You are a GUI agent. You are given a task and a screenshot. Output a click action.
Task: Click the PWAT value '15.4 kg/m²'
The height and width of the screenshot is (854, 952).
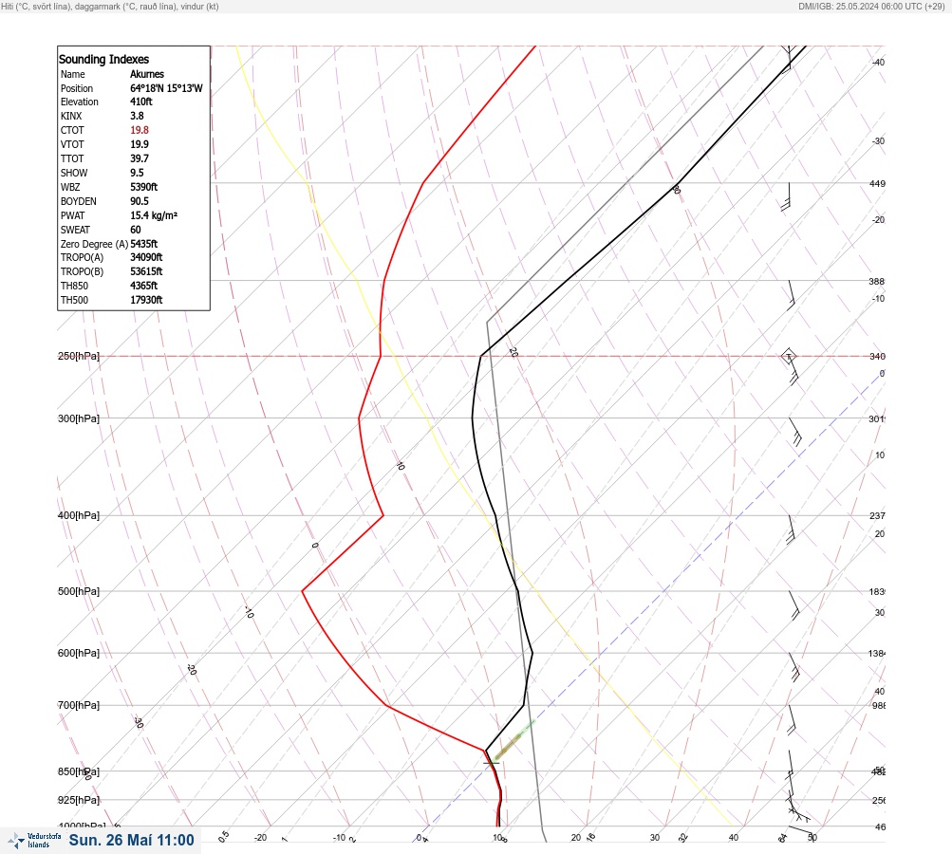(x=154, y=215)
